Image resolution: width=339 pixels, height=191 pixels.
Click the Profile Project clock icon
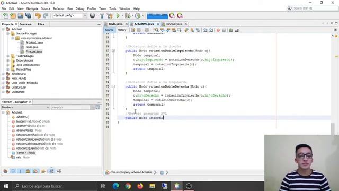138,15
